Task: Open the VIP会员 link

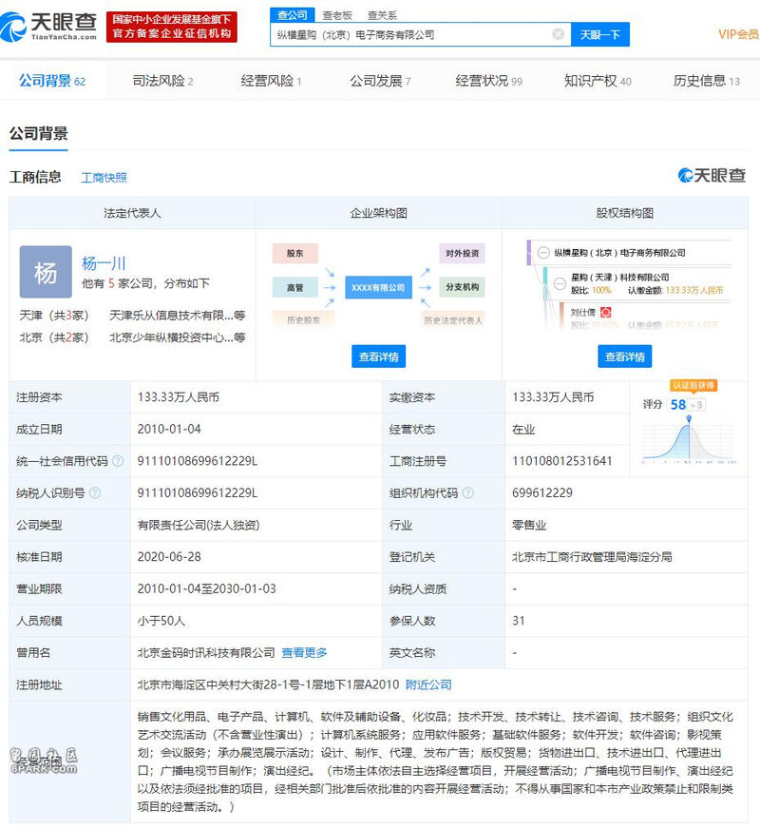Action: [x=738, y=34]
